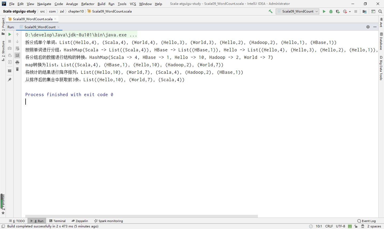
Task: Open the Database tool window
Action: coord(381,41)
